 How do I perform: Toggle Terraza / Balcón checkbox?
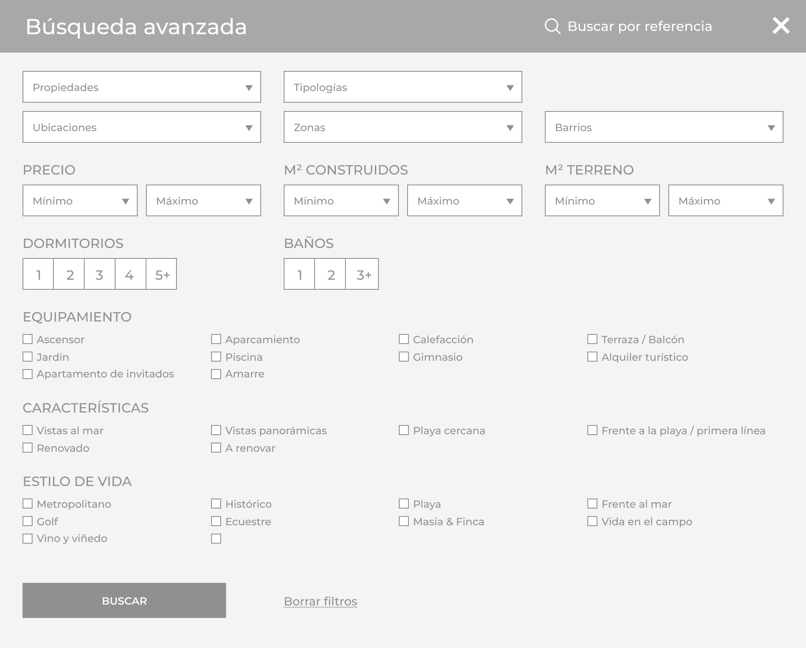pyautogui.click(x=592, y=339)
